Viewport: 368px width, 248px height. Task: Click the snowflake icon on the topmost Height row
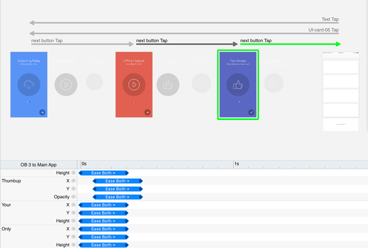click(74, 173)
